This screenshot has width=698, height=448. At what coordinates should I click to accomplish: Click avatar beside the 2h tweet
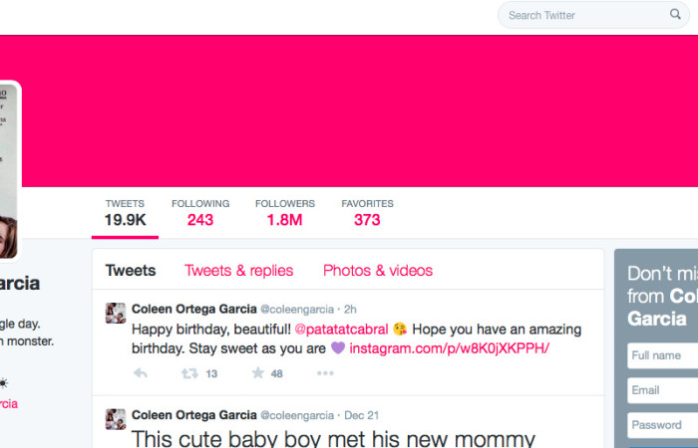click(116, 313)
